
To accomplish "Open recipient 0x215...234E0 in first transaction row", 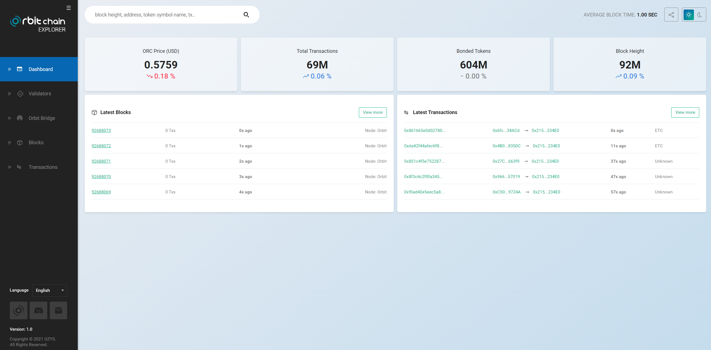I will [545, 131].
